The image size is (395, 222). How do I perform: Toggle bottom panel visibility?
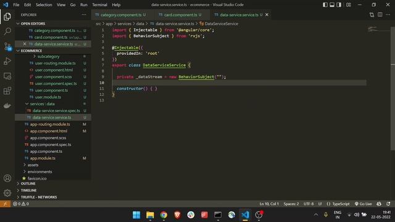tap(332, 5)
